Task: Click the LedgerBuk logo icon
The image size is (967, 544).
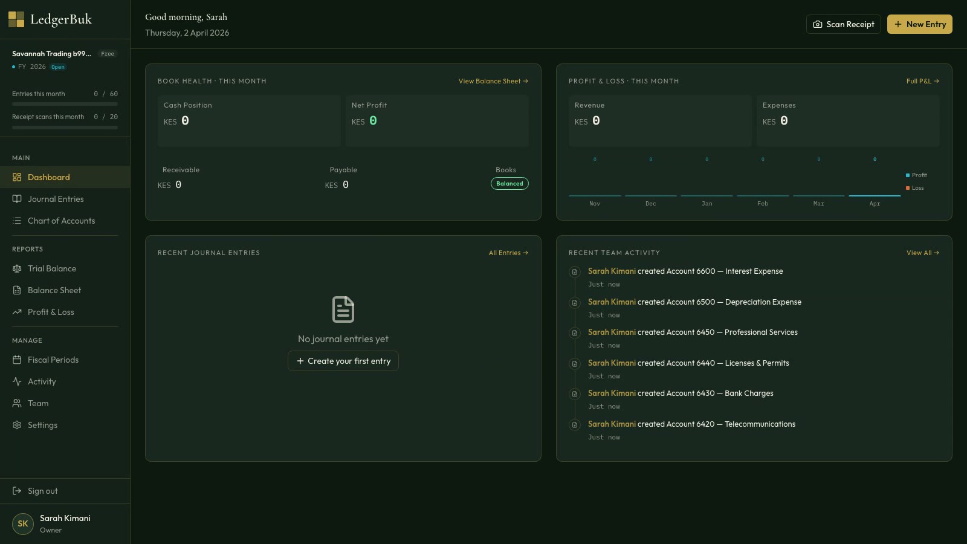Action: (x=16, y=19)
